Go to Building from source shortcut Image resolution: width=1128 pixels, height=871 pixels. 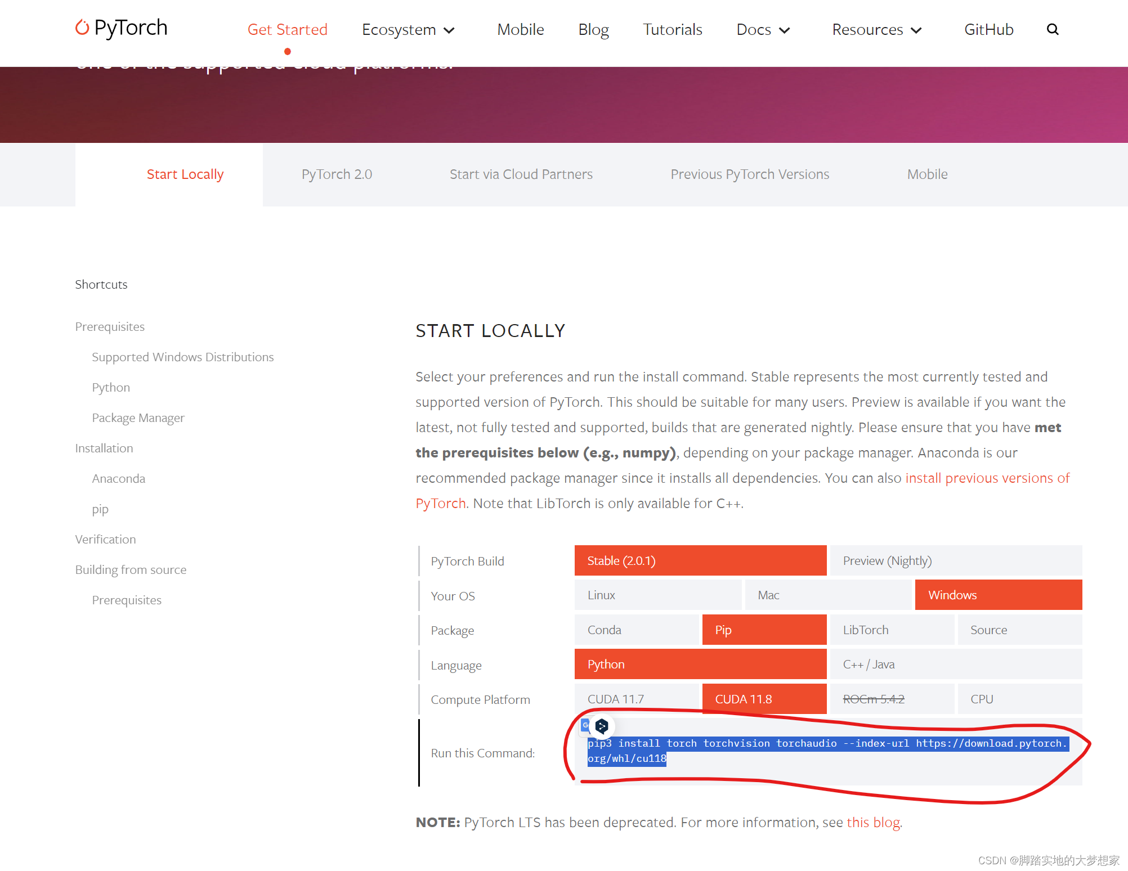[x=131, y=569]
